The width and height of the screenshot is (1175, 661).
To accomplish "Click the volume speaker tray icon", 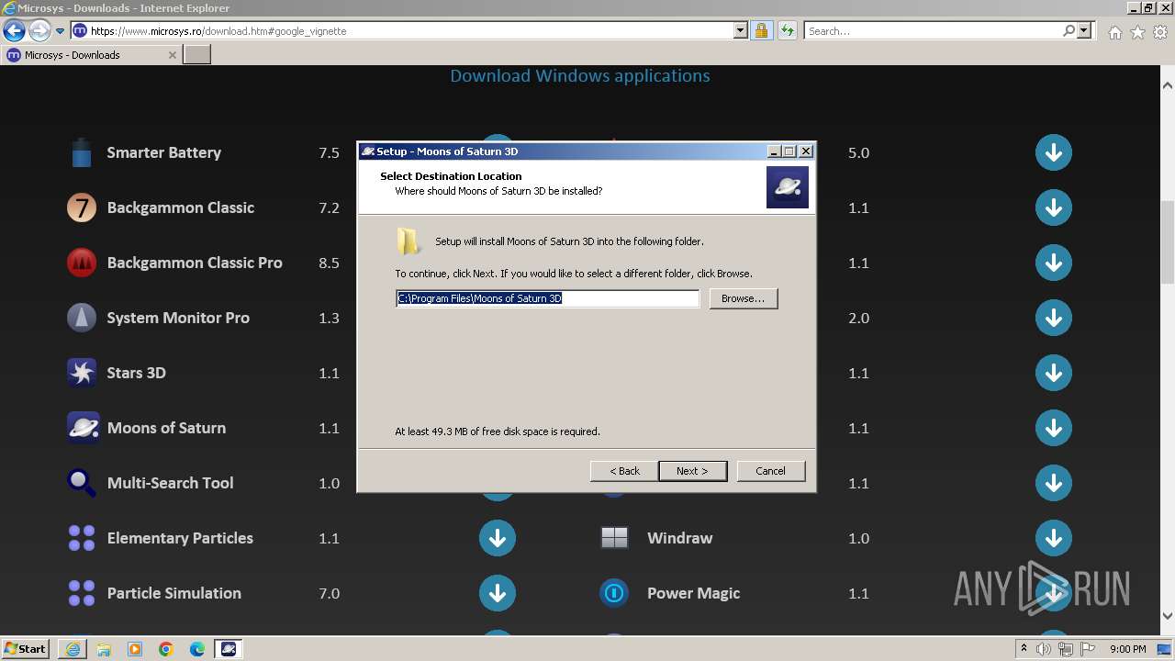I will (1043, 649).
